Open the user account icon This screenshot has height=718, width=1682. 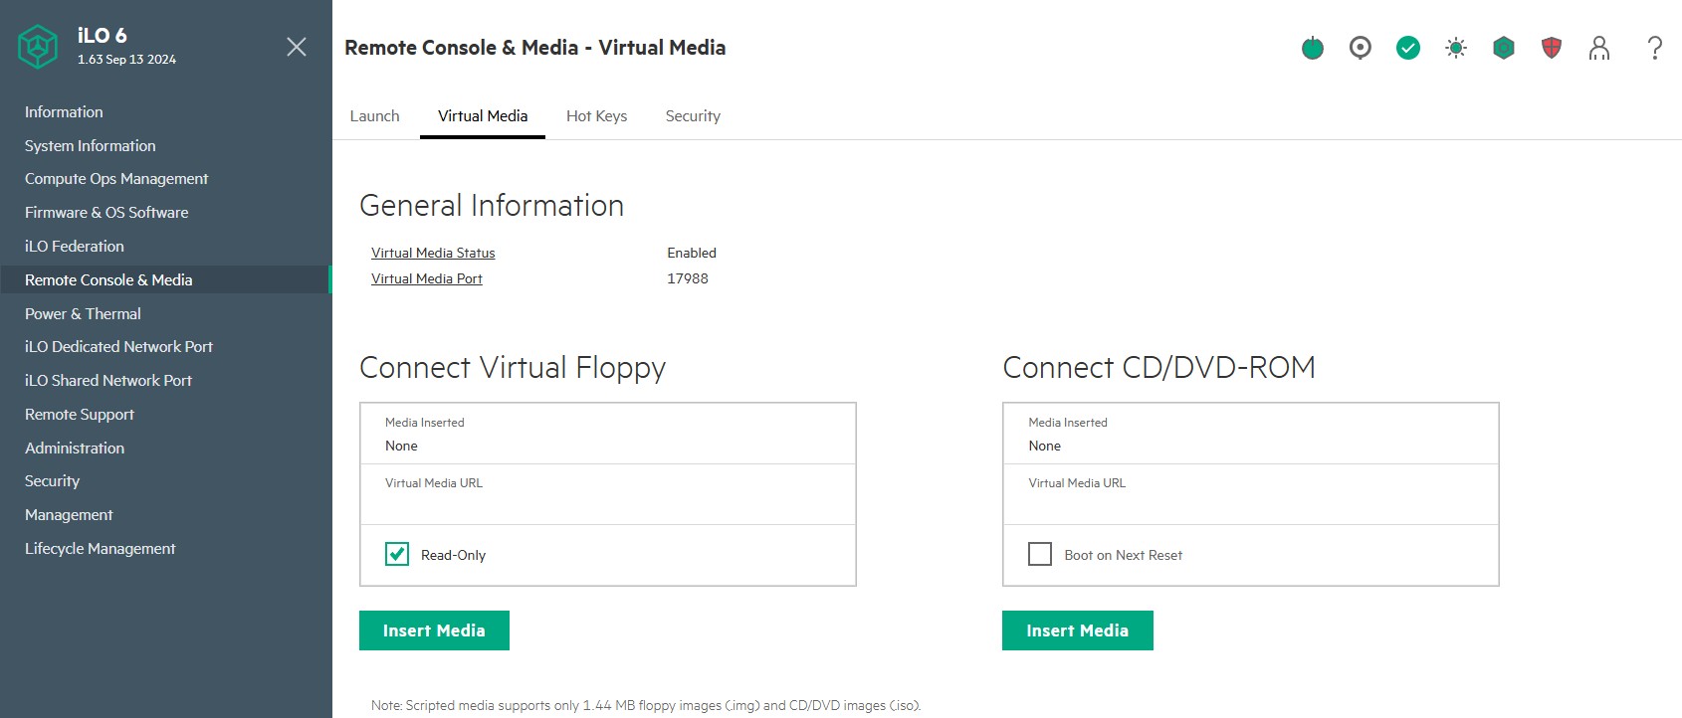point(1599,48)
